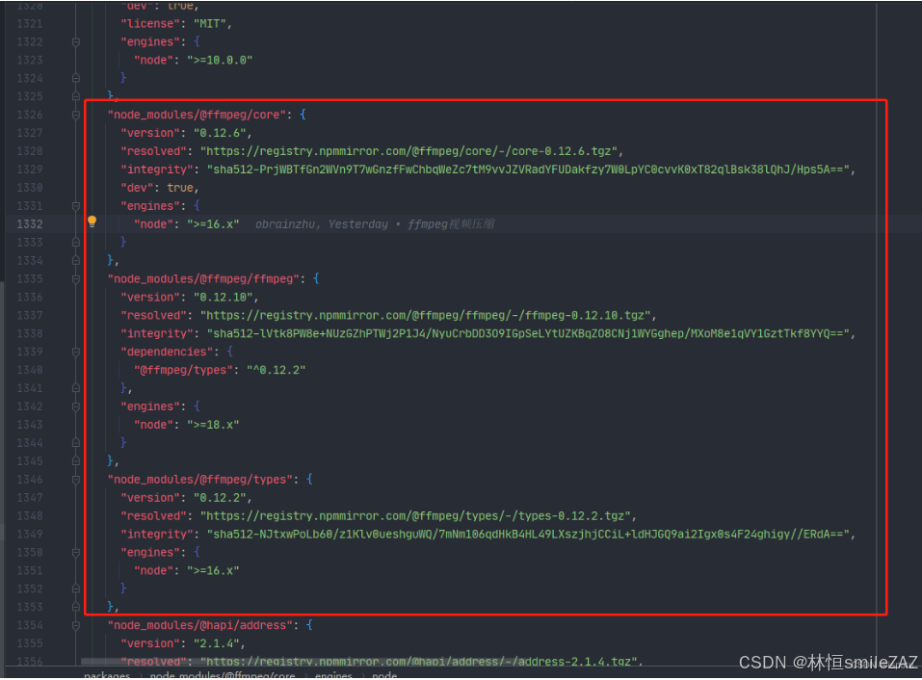
Task: Collapse the "node_modules/@hapi/address" block fold marker
Action: (x=76, y=625)
